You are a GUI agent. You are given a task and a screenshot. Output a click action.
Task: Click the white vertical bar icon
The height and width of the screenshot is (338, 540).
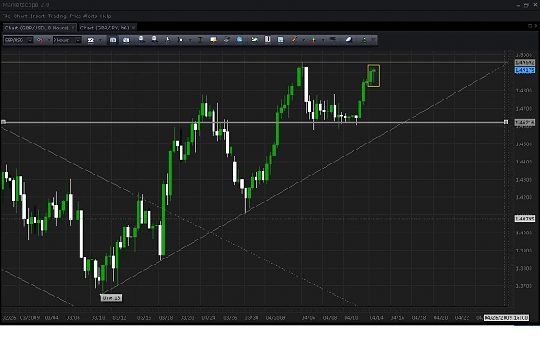(268, 40)
